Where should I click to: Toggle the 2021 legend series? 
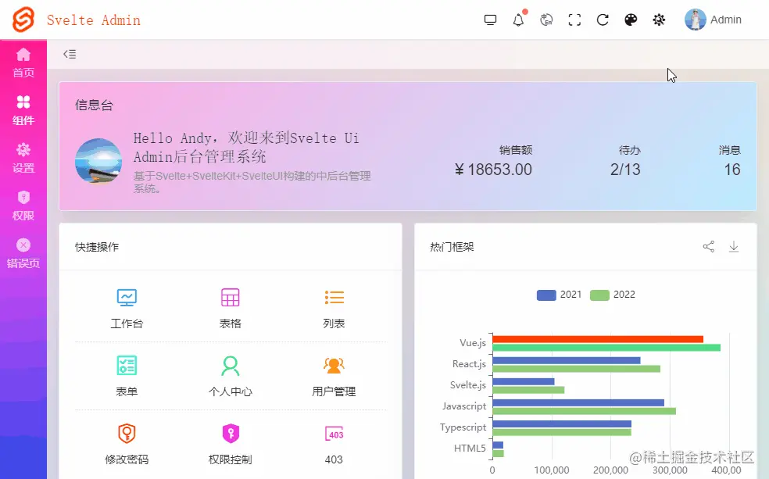click(559, 295)
